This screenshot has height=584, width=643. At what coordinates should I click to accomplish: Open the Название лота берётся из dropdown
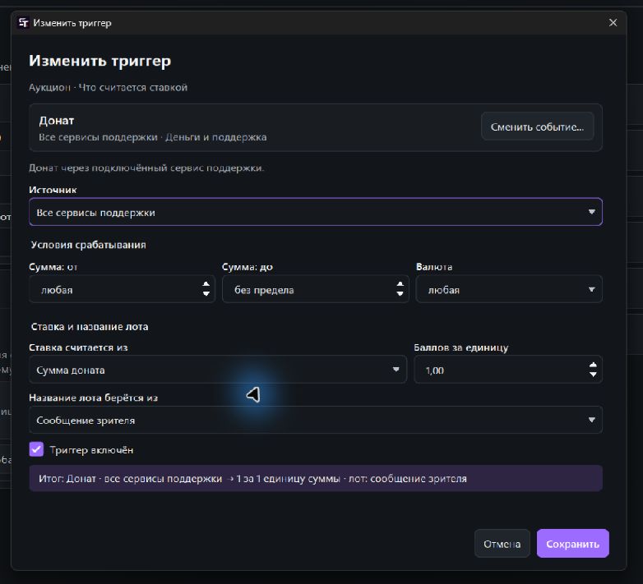pyautogui.click(x=316, y=420)
